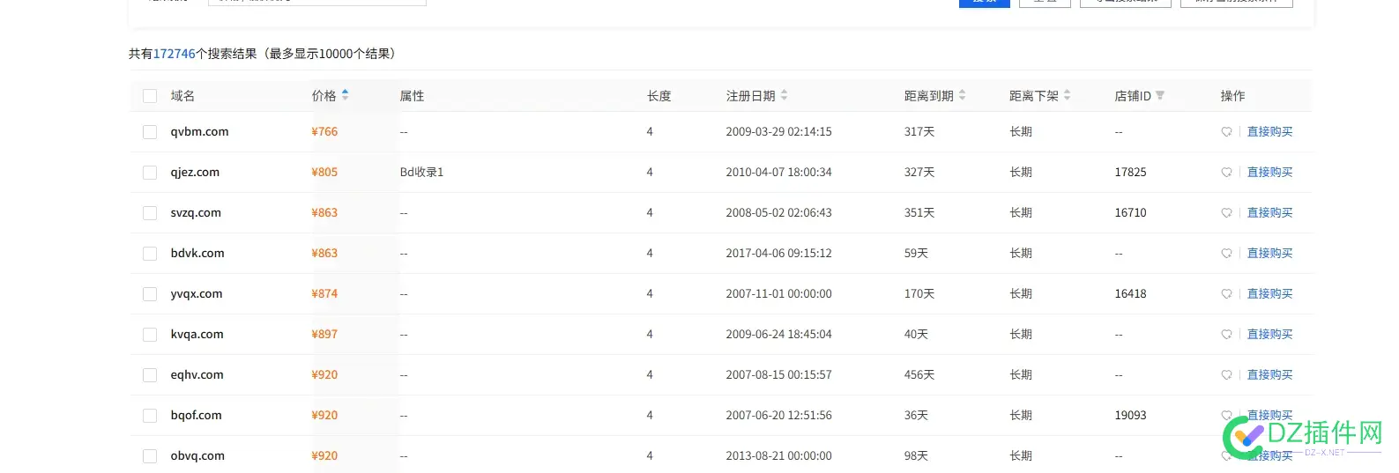Click price ¥805
Viewport: 1399px width, 473px height.
point(324,173)
